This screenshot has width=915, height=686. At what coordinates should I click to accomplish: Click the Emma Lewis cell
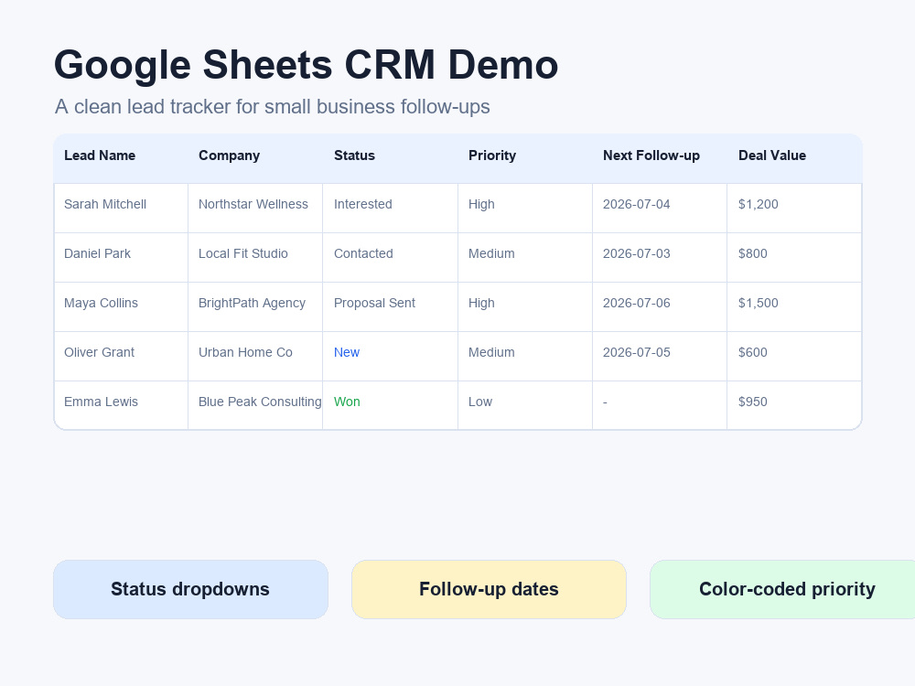click(121, 405)
